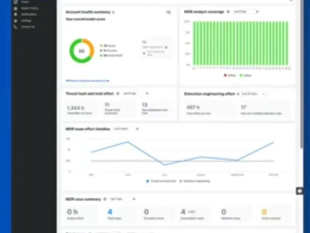Click the Settings gear icon in sidebar
The width and height of the screenshot is (310, 233).
pos(15,21)
